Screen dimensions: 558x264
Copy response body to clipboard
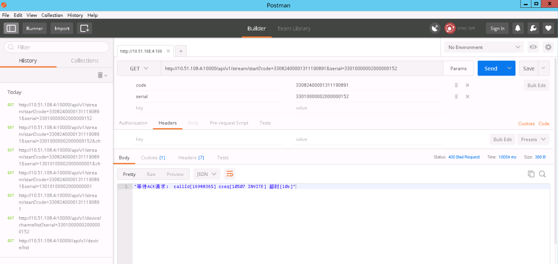coord(531,174)
